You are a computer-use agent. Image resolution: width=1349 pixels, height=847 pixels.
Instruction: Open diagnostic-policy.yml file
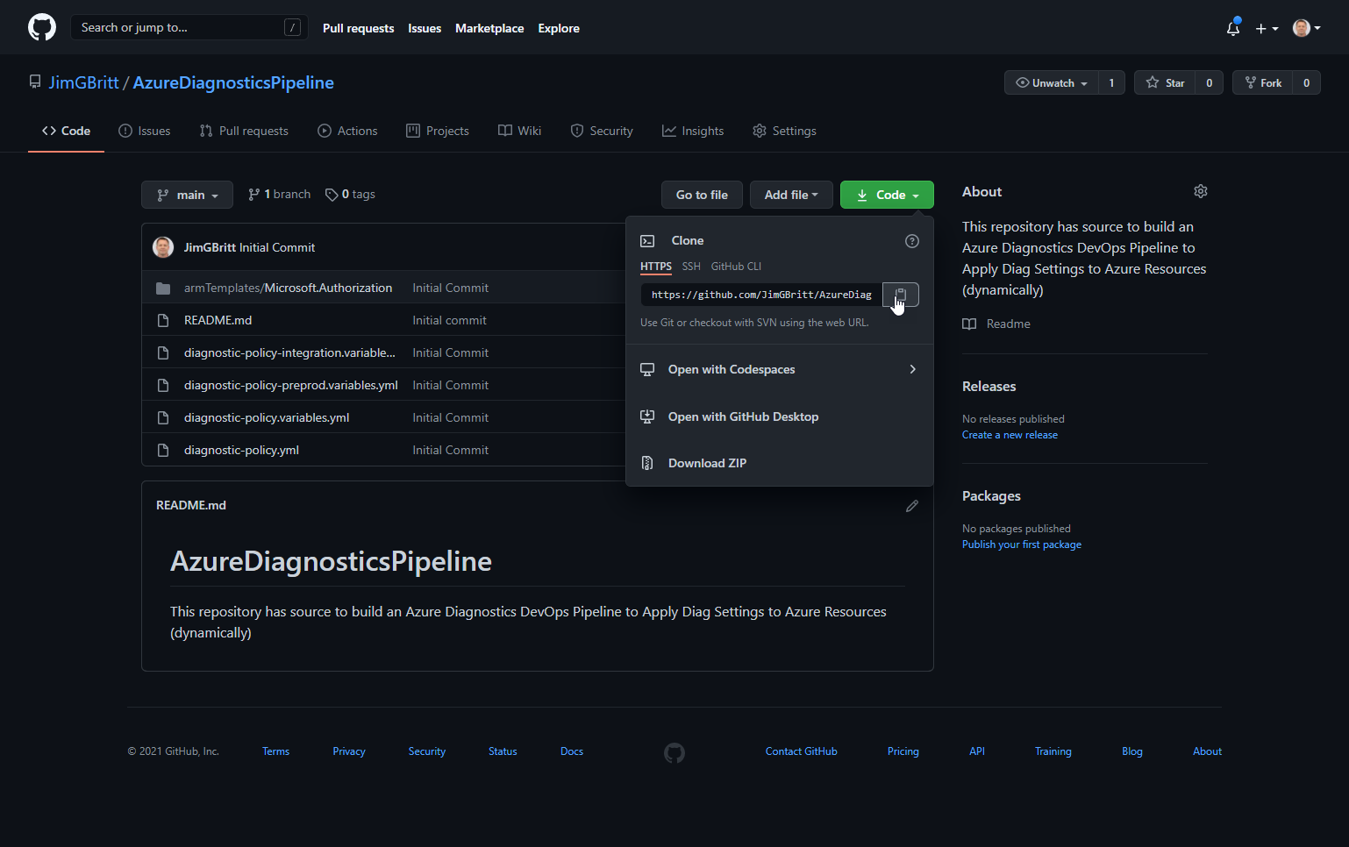(241, 450)
